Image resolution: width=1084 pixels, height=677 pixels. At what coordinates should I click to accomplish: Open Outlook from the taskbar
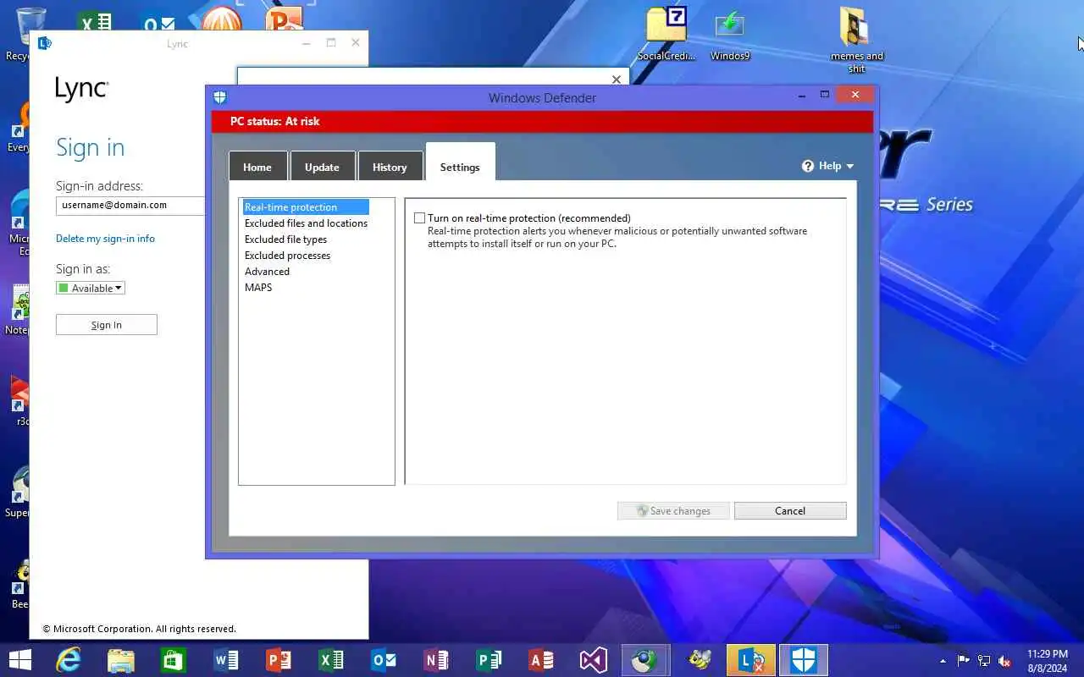(384, 660)
